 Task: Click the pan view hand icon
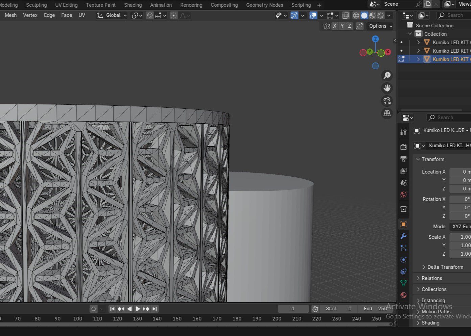[387, 88]
